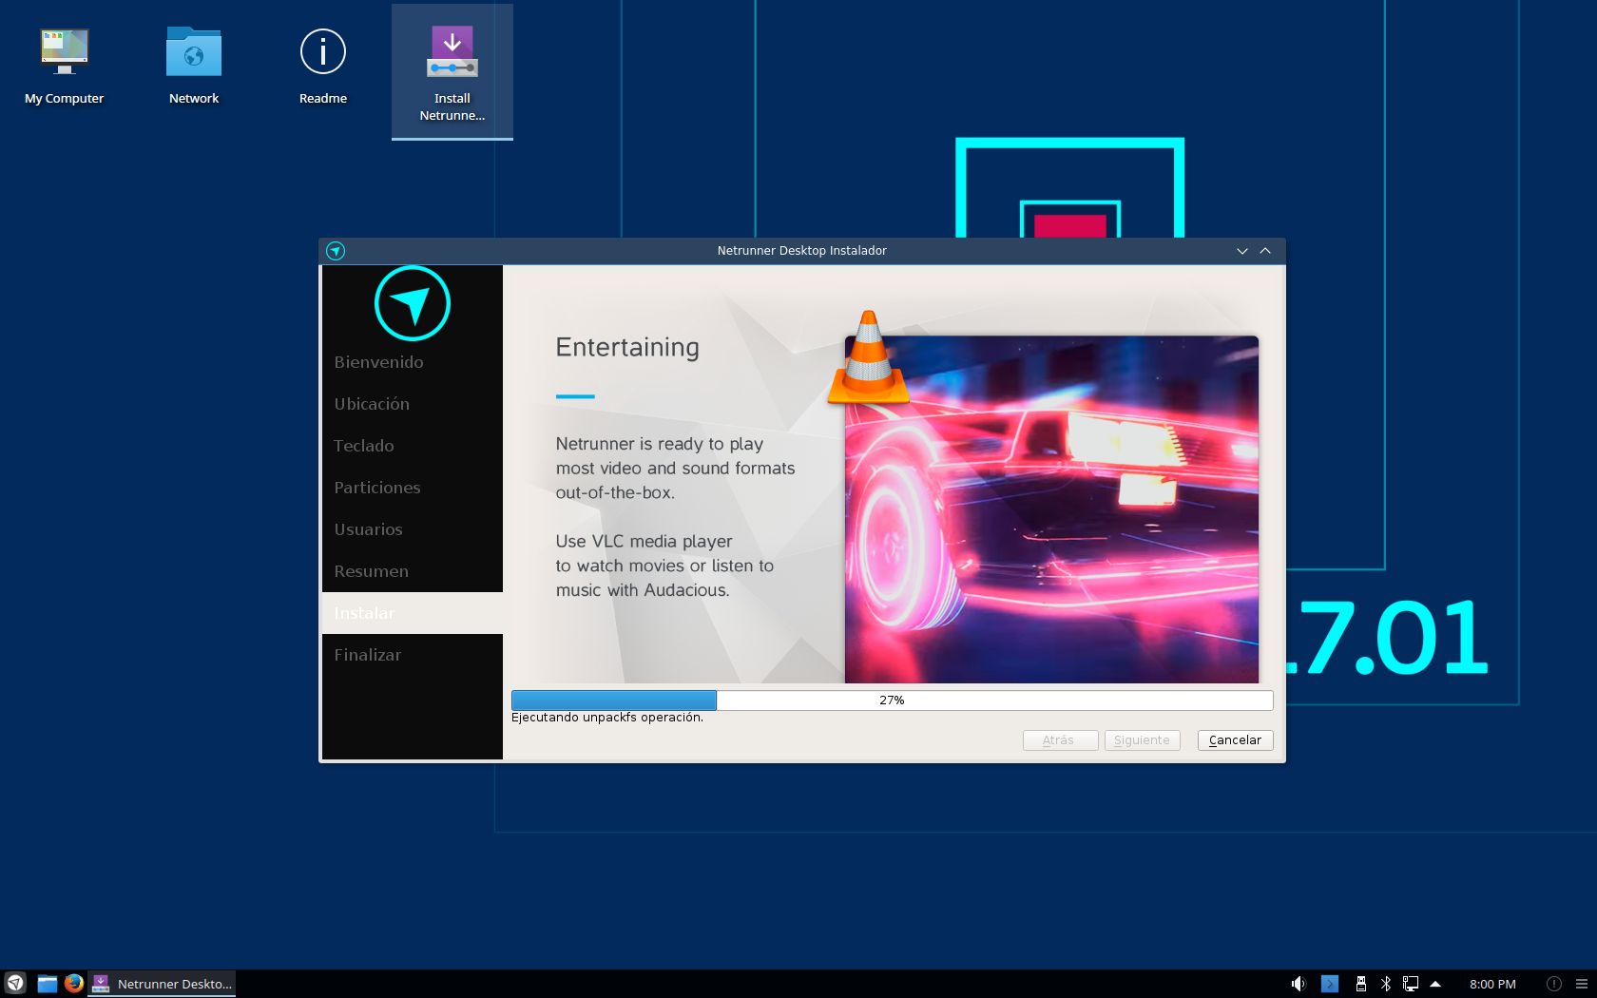
Task: Open the panel settings hamburger menu
Action: click(1582, 984)
